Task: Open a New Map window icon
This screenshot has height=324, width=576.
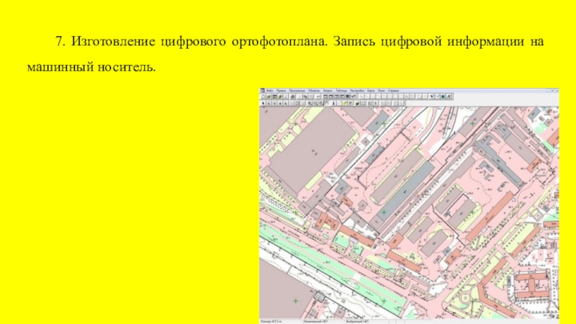Action: pyautogui.click(x=331, y=96)
